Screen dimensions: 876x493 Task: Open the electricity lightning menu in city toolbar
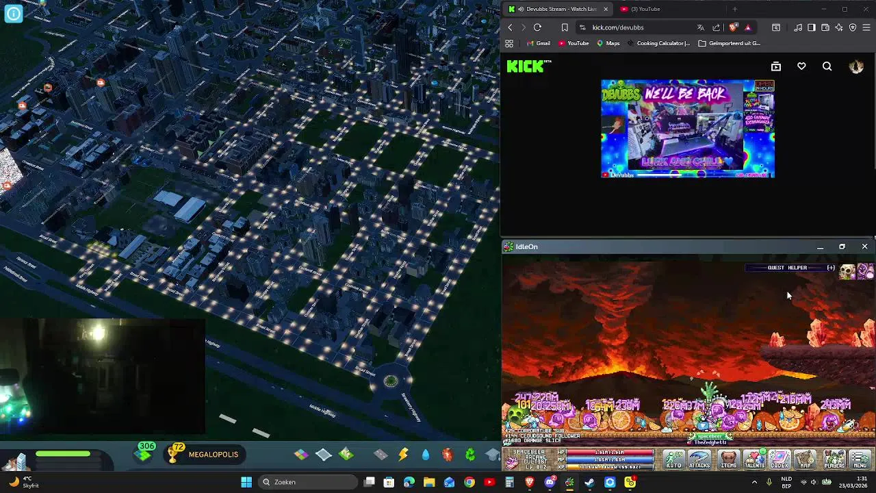coord(403,455)
